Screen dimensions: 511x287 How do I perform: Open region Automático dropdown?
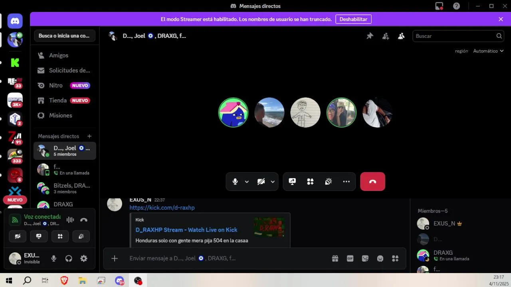(x=488, y=51)
